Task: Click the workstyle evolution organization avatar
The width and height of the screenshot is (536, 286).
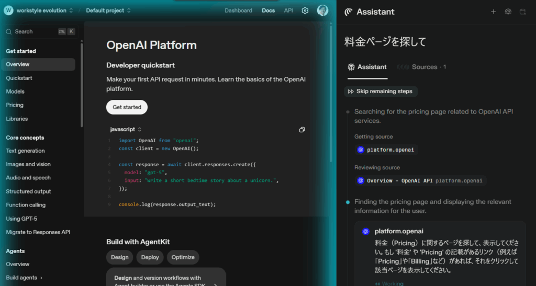Action: coord(8,10)
